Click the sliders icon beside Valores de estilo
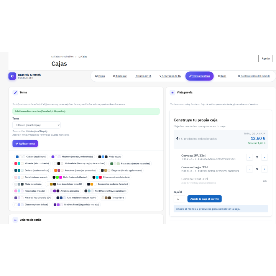Viewport: 276px width, 276px height. click(15, 220)
